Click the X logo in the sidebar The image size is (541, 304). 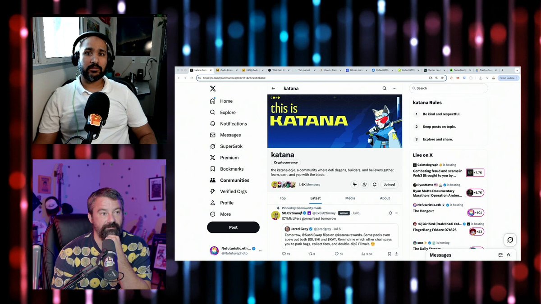pyautogui.click(x=213, y=89)
